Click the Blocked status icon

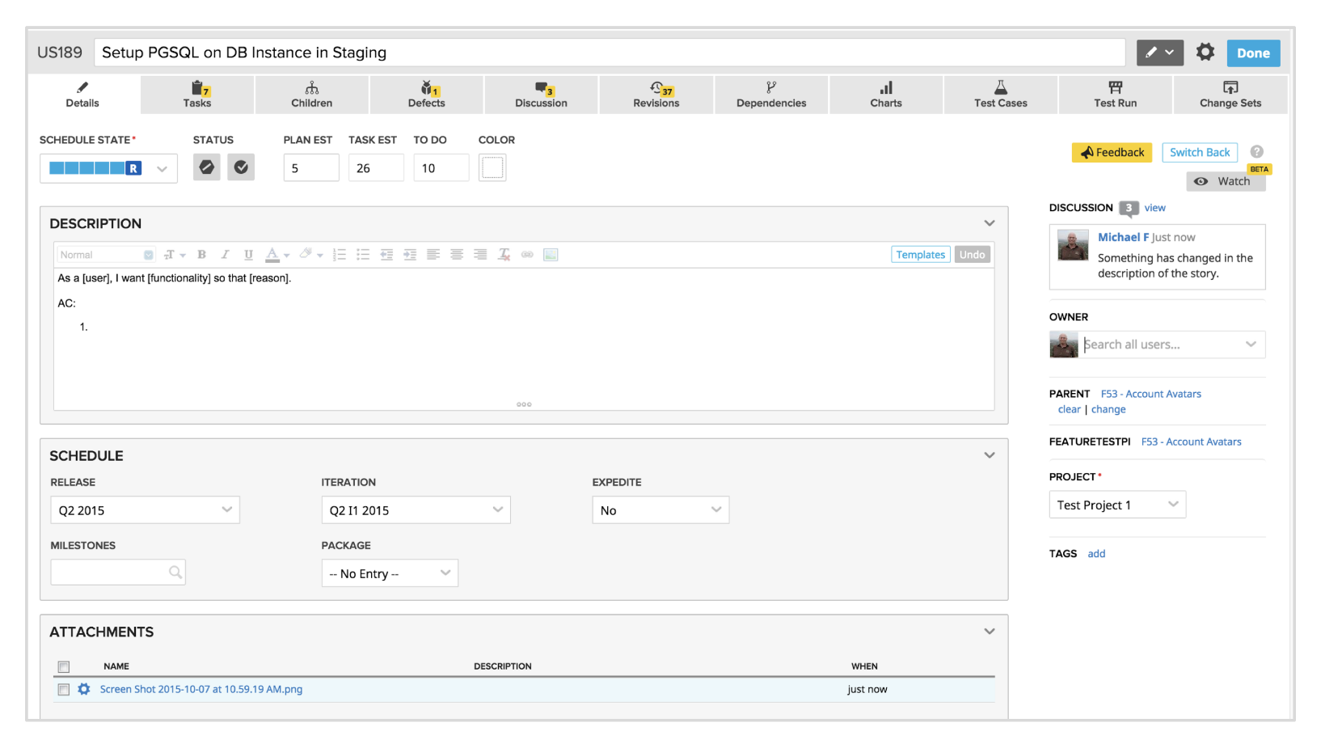[x=207, y=167]
